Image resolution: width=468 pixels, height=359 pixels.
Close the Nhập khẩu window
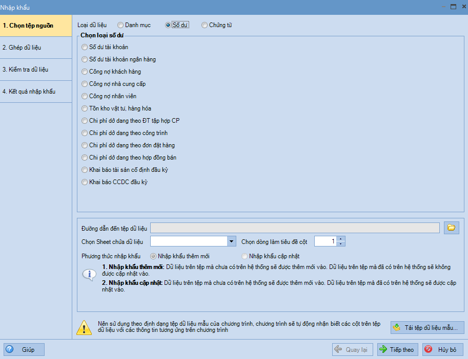pos(464,7)
